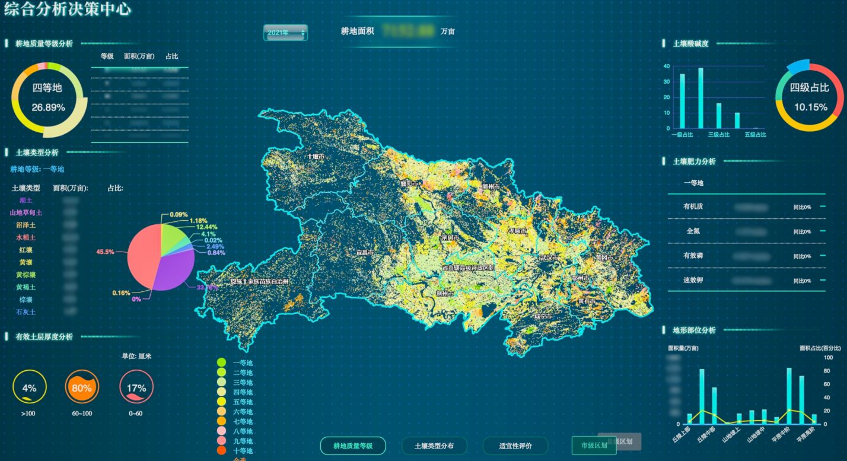Click the 宜昌市 label on map
The height and width of the screenshot is (461, 847).
pos(364,252)
